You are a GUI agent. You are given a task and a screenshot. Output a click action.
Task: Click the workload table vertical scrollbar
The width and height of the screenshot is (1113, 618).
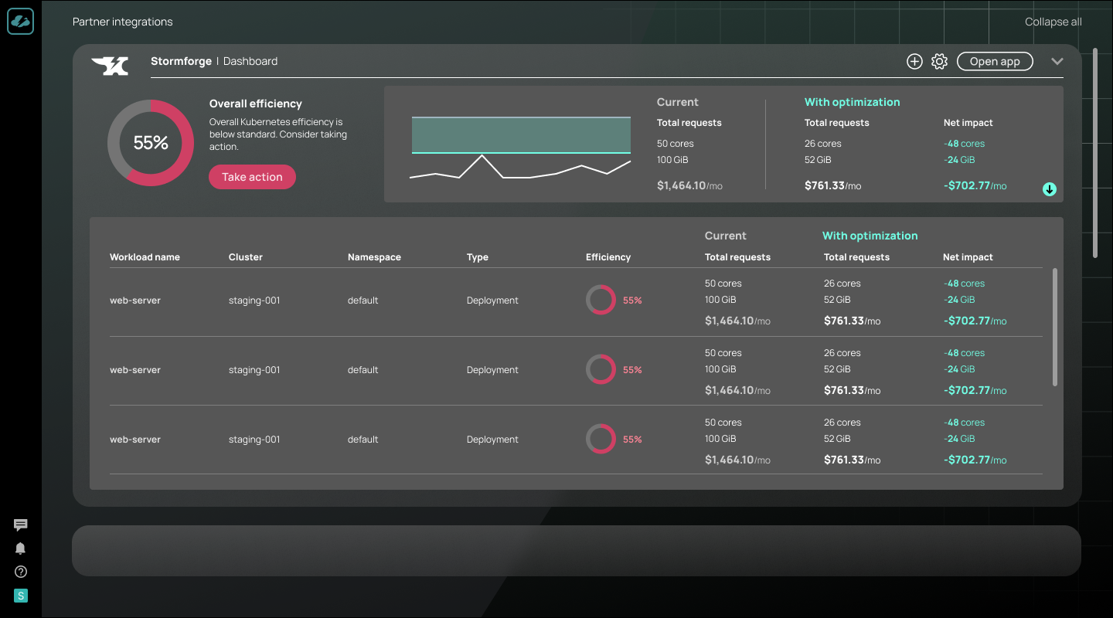tap(1055, 327)
